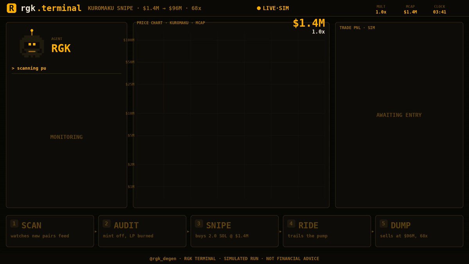Click the step 5 number badge
The height and width of the screenshot is (264, 469).
[383, 224]
